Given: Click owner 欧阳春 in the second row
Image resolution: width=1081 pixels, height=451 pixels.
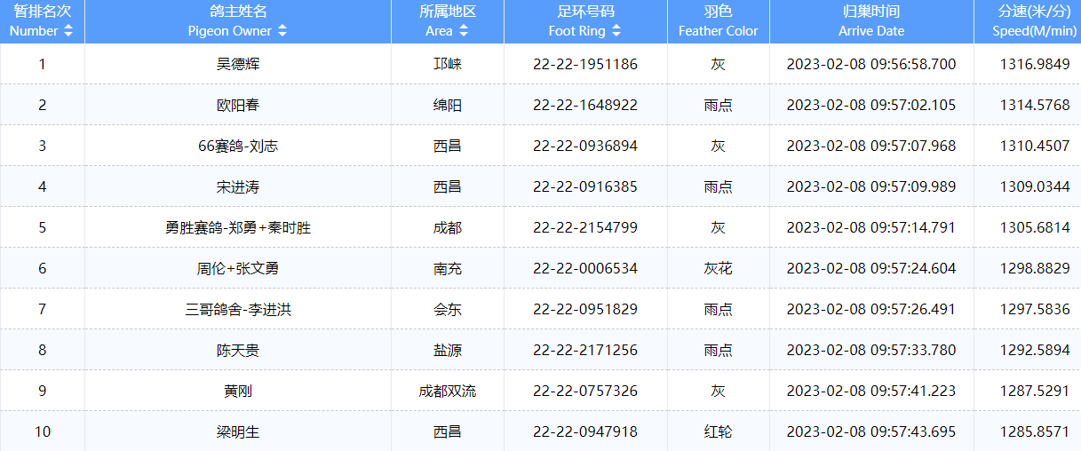Looking at the screenshot, I should point(238,106).
